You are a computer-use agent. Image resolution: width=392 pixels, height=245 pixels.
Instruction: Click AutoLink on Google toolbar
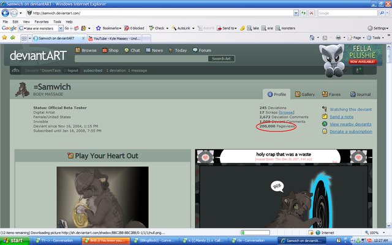click(181, 28)
